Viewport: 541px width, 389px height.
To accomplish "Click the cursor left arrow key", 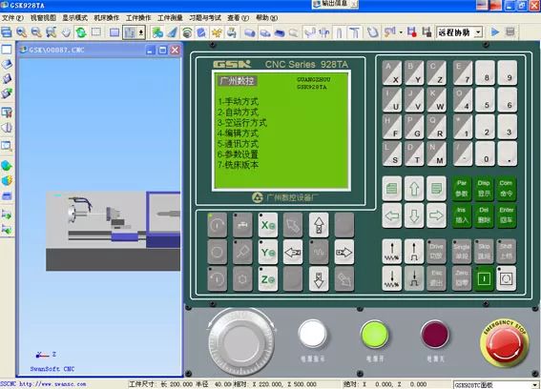I will pos(392,215).
